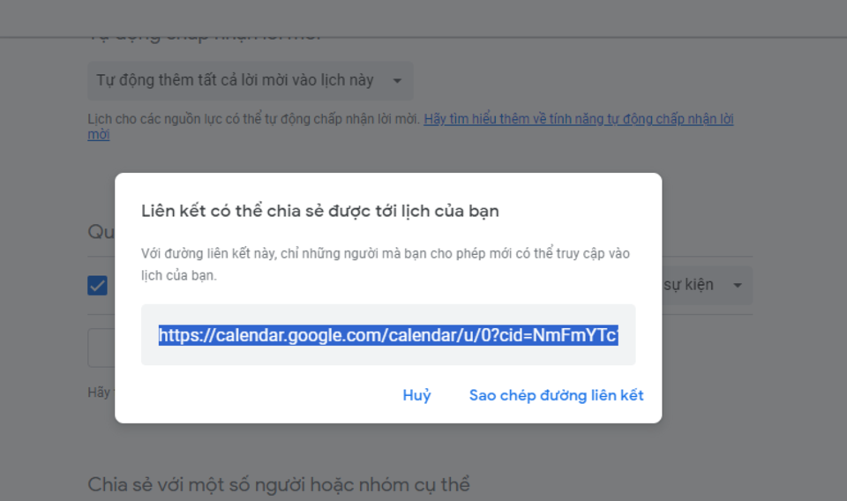847x501 pixels.
Task: Click the description text Với đường liên kết này
Action: [x=385, y=254]
